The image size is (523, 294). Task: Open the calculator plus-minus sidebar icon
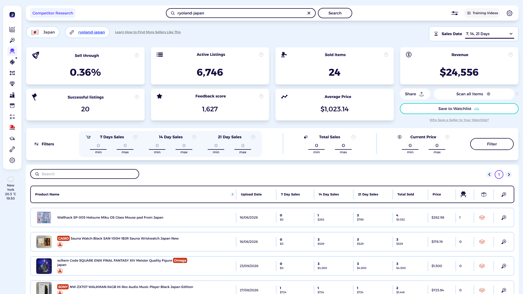[x=12, y=117]
